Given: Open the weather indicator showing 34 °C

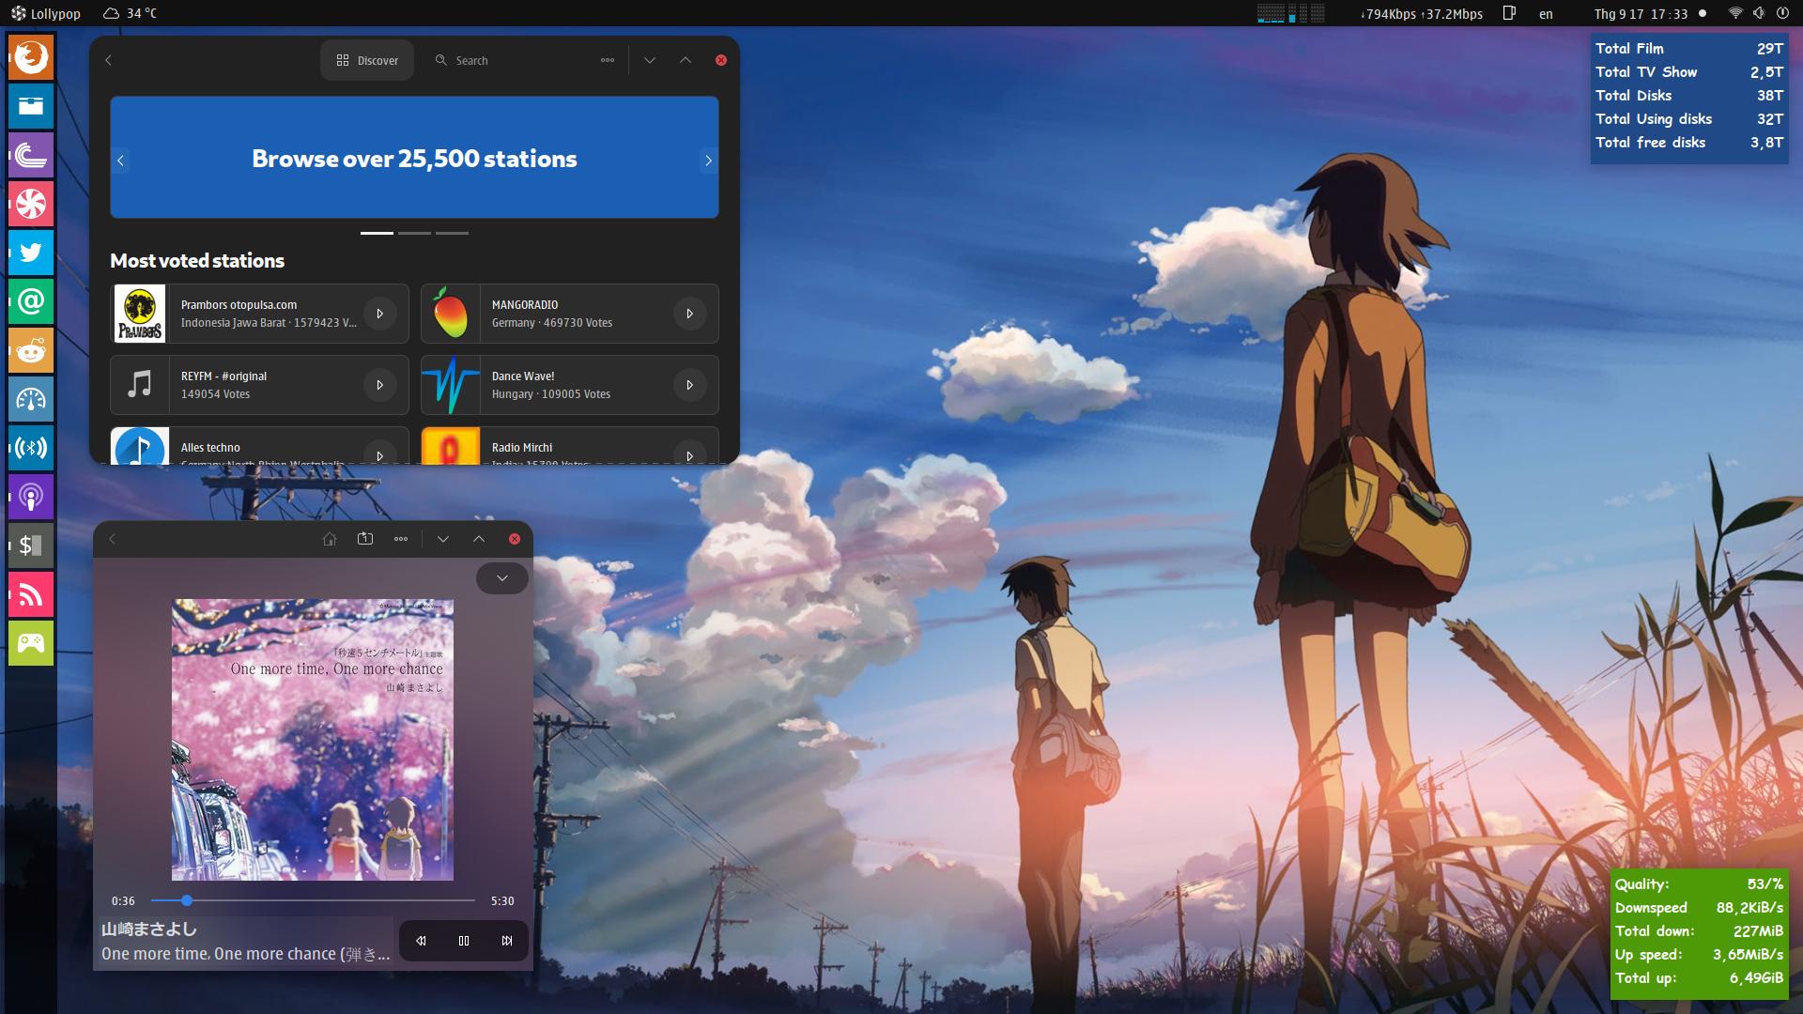Looking at the screenshot, I should pos(131,13).
